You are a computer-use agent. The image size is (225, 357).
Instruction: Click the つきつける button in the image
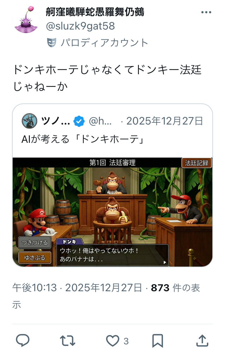tap(34, 242)
